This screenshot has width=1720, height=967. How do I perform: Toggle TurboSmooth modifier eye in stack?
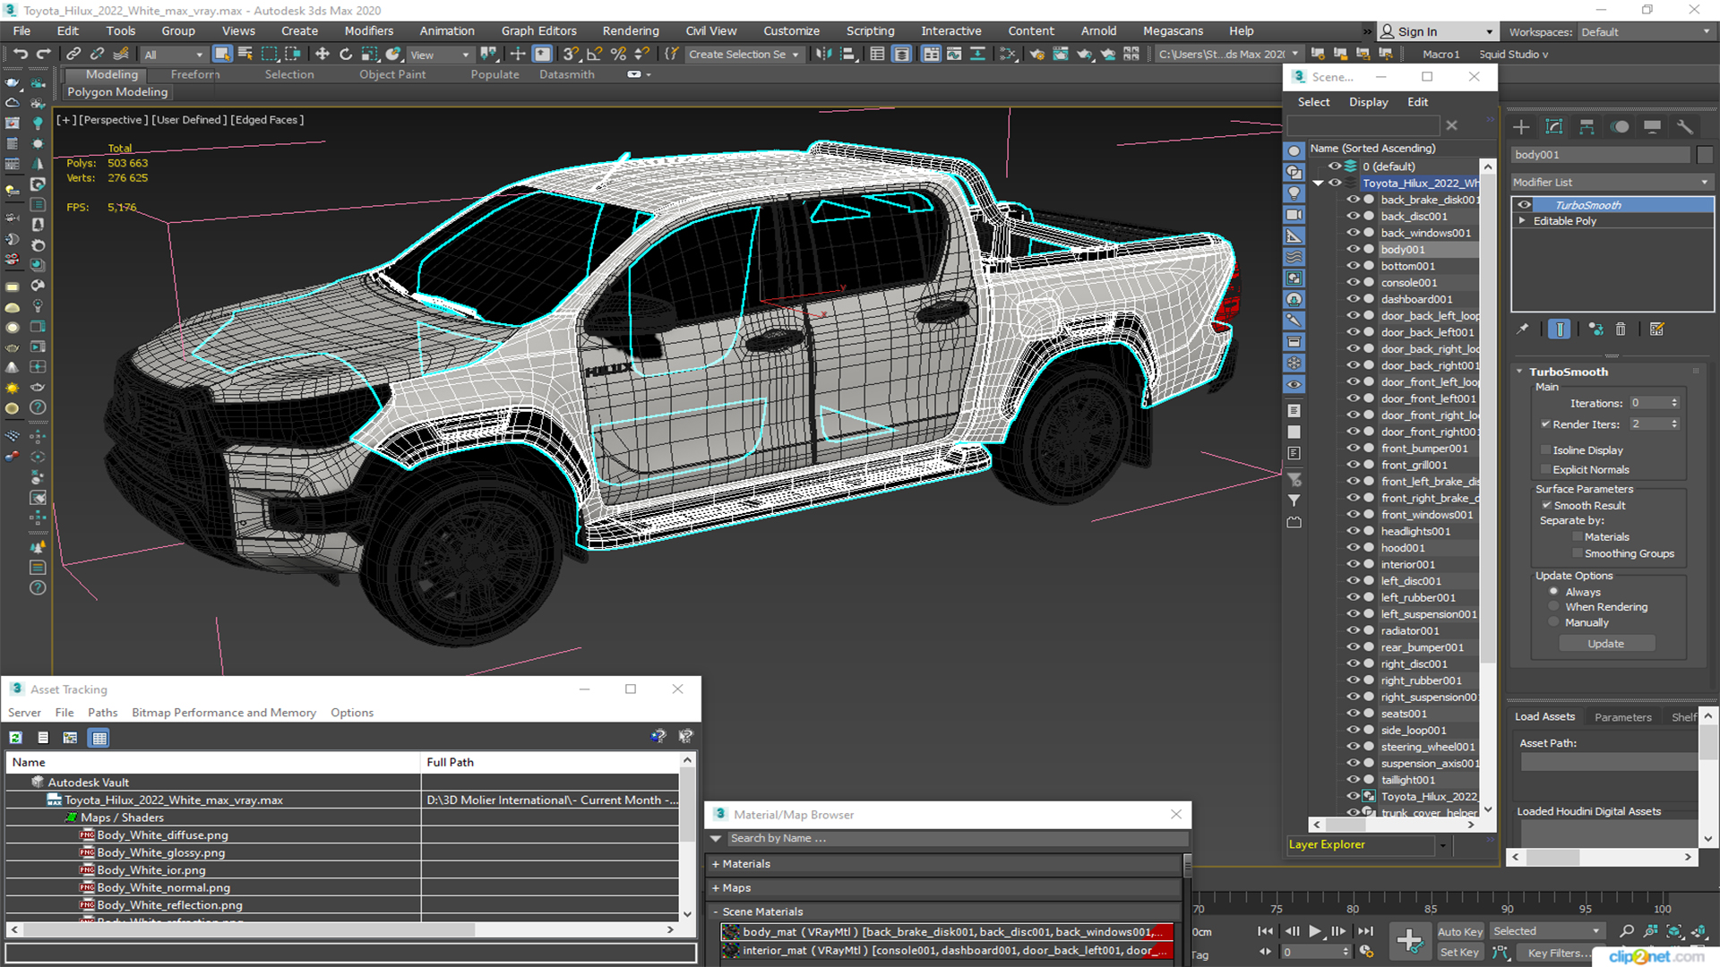point(1524,205)
